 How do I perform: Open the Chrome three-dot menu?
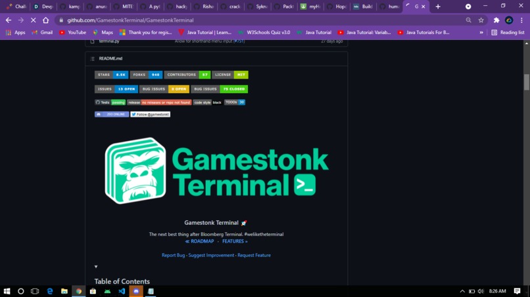click(x=521, y=20)
